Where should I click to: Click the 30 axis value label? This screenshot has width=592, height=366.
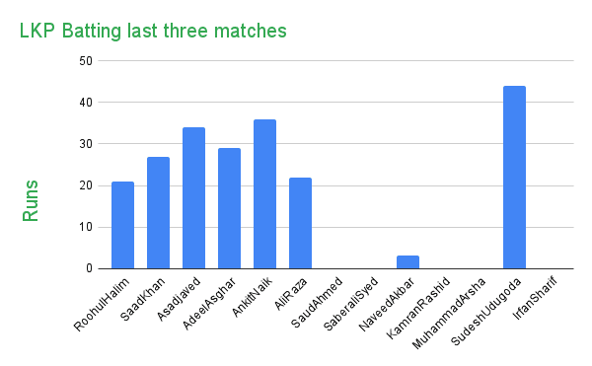(x=86, y=144)
